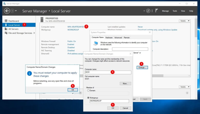Expand the Events filter chevron
The width and height of the screenshot is (200, 114).
(187, 93)
